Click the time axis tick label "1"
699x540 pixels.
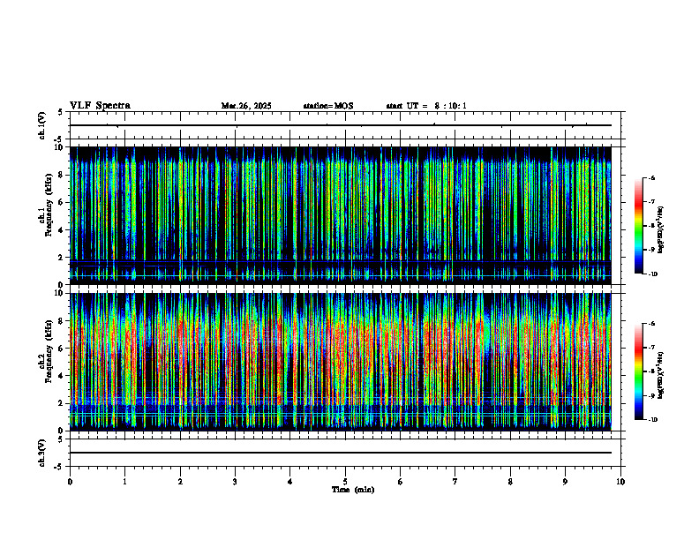click(124, 482)
